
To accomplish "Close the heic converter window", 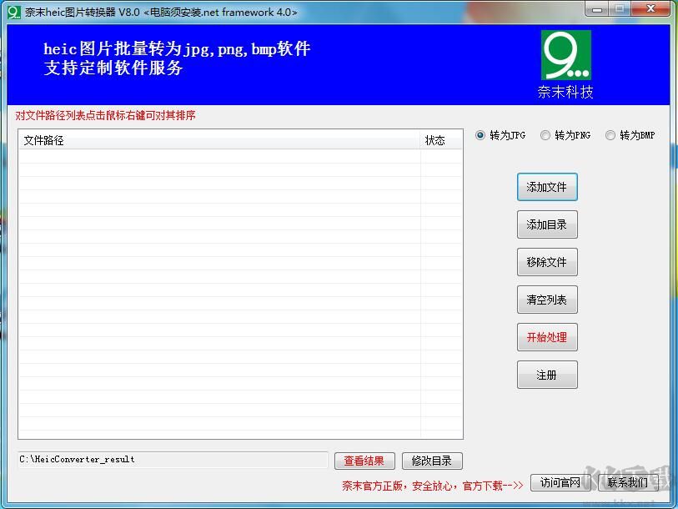I will (650, 9).
